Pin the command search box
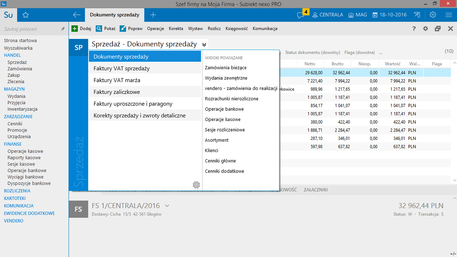This screenshot has width=457, height=257. [63, 29]
